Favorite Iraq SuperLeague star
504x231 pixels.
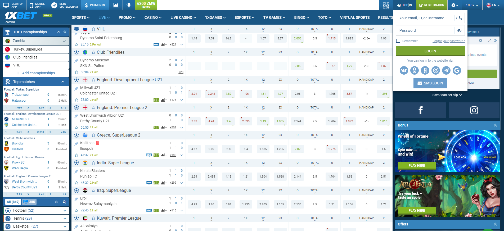pos(93,191)
